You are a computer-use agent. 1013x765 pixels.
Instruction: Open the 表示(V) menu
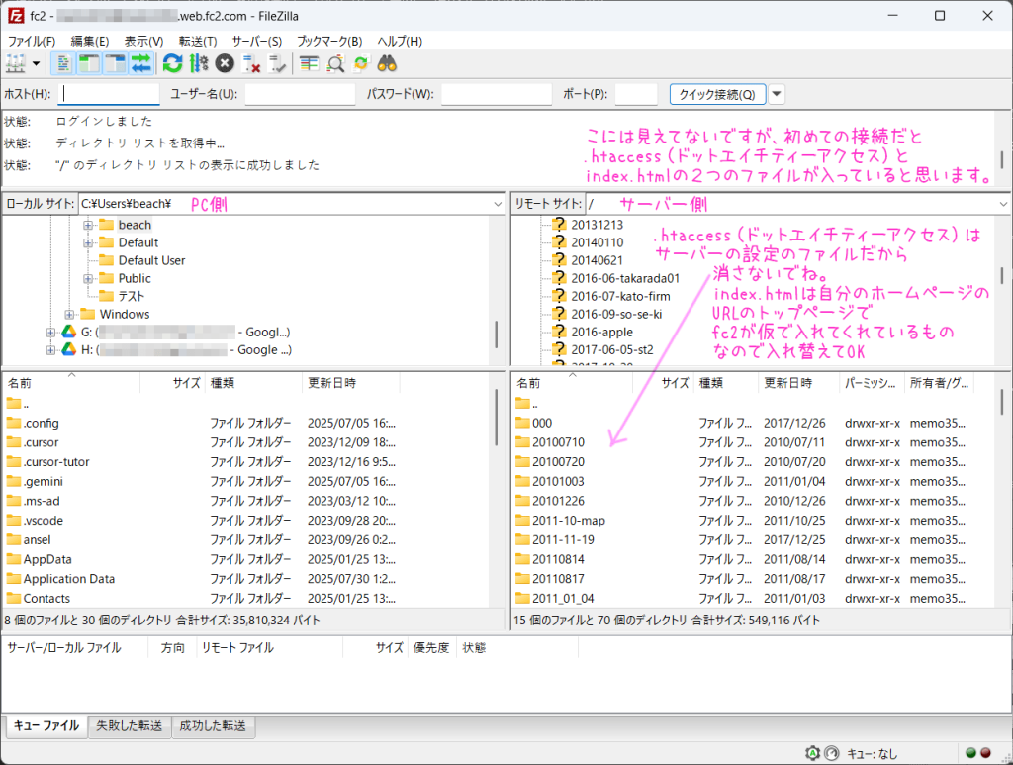coord(143,41)
